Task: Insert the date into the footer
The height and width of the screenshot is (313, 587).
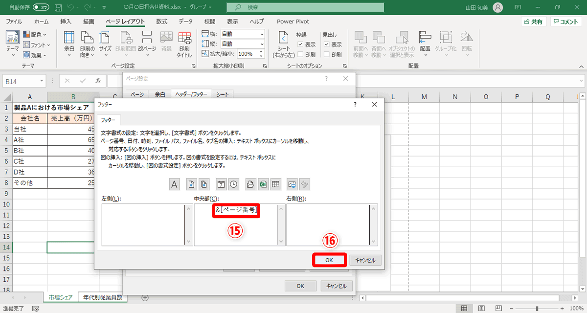Action: click(x=220, y=184)
